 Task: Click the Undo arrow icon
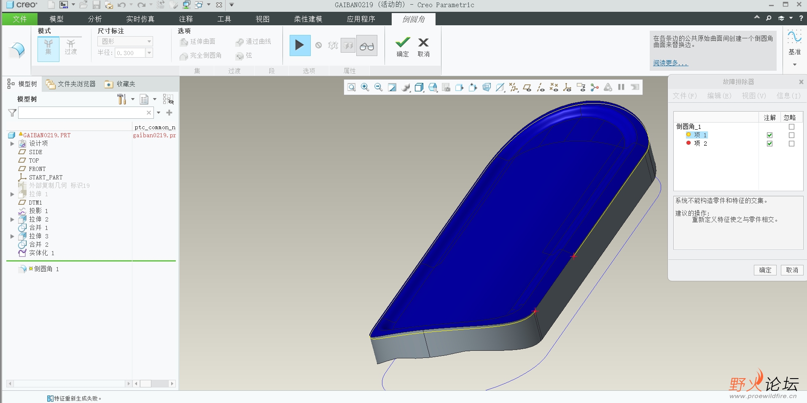tap(121, 5)
